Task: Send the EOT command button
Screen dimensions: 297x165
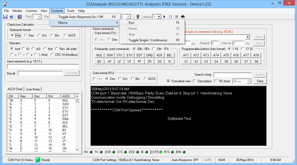Action: pyautogui.click(x=139, y=55)
